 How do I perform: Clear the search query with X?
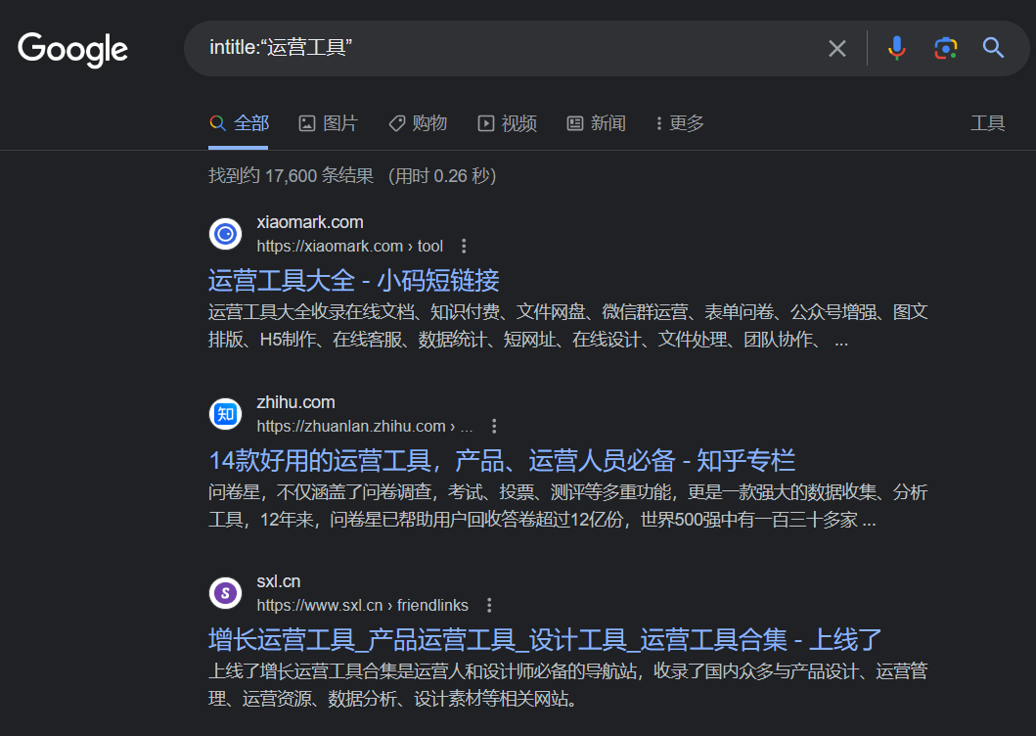click(837, 48)
